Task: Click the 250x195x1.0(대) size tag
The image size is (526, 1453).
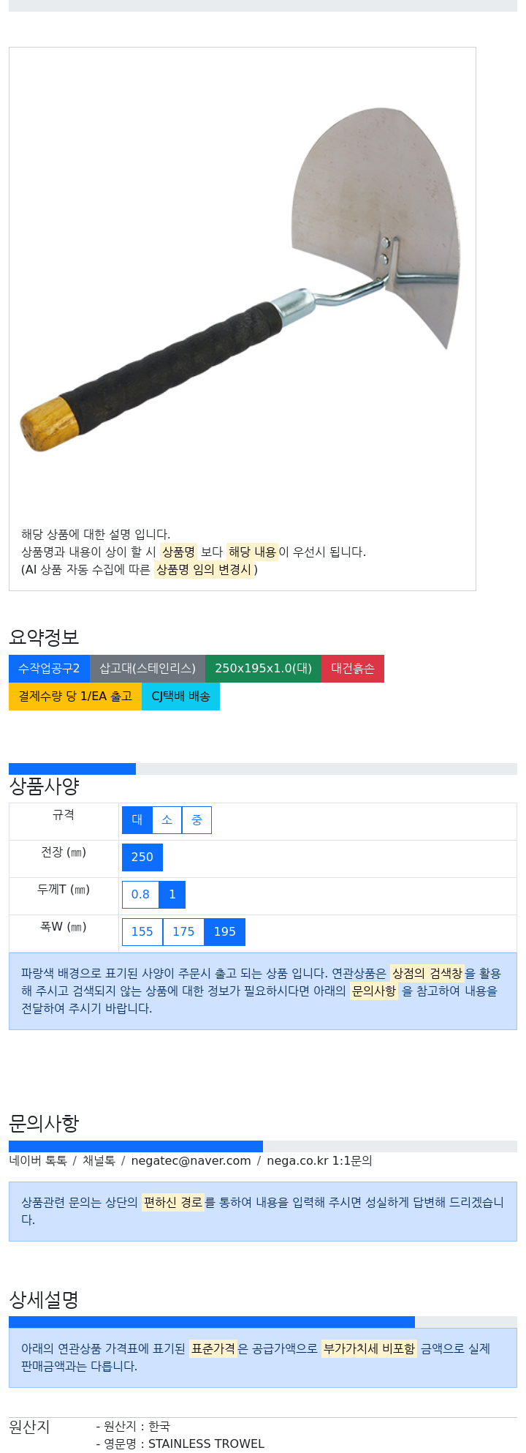Action: (x=263, y=669)
